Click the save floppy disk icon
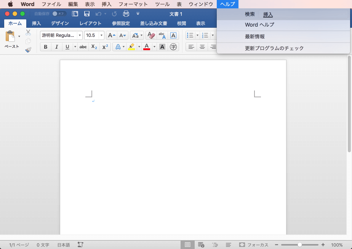352x249 pixels. click(87, 14)
